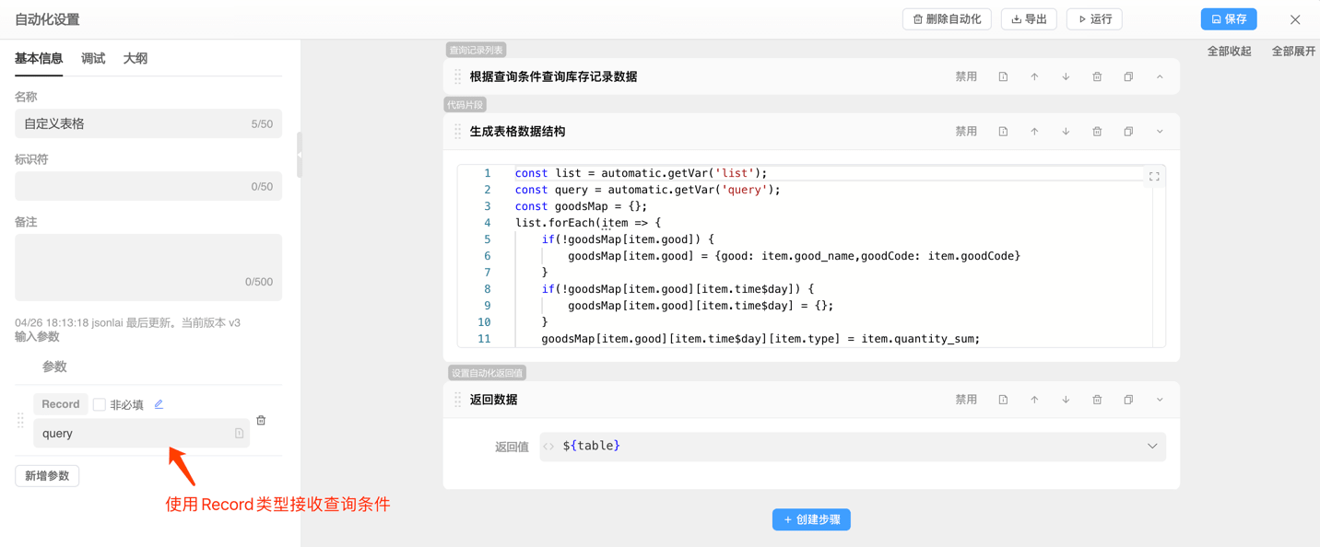Switch to the 调试 tab
Screen dimensions: 1320x547
pos(93,58)
